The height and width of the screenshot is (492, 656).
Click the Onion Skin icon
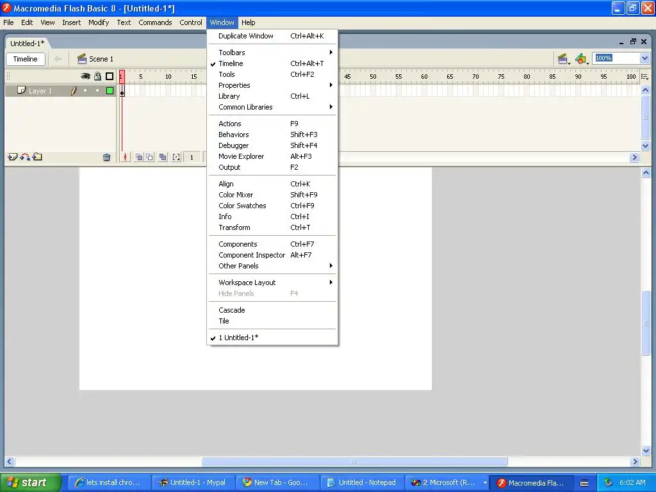point(139,158)
